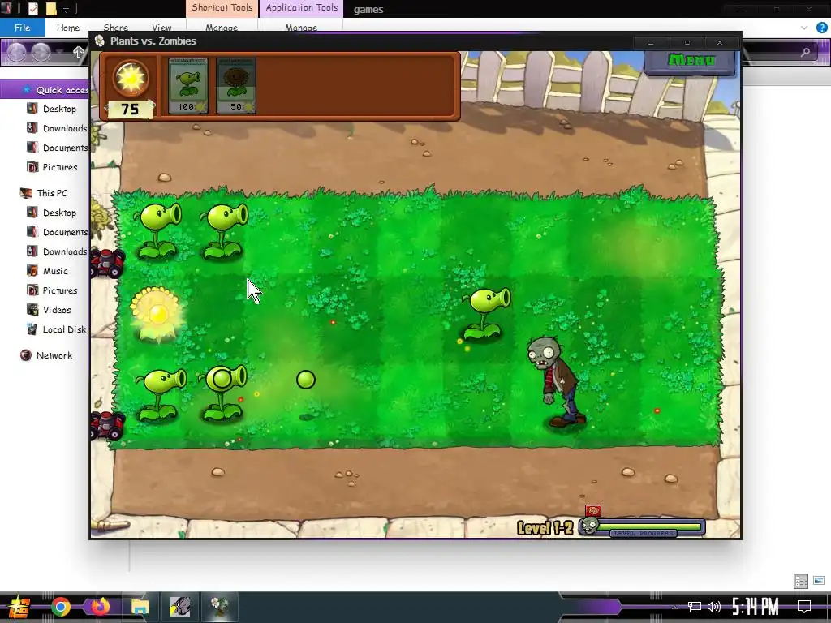Open the Start button on taskbar

pos(19,607)
